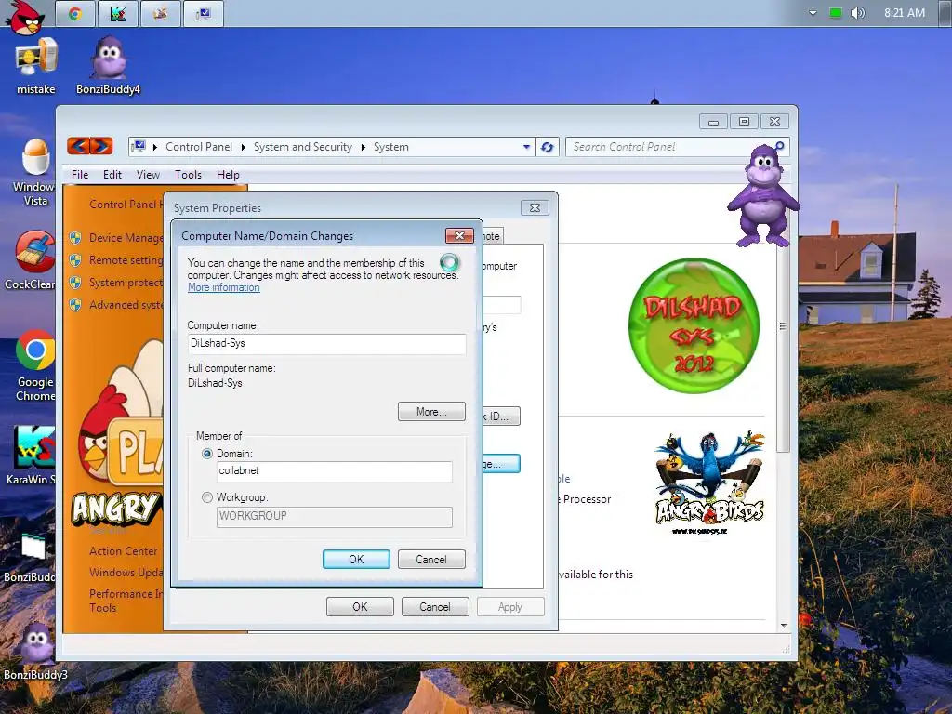Open the File menu
The height and width of the screenshot is (714, 952).
click(x=80, y=175)
